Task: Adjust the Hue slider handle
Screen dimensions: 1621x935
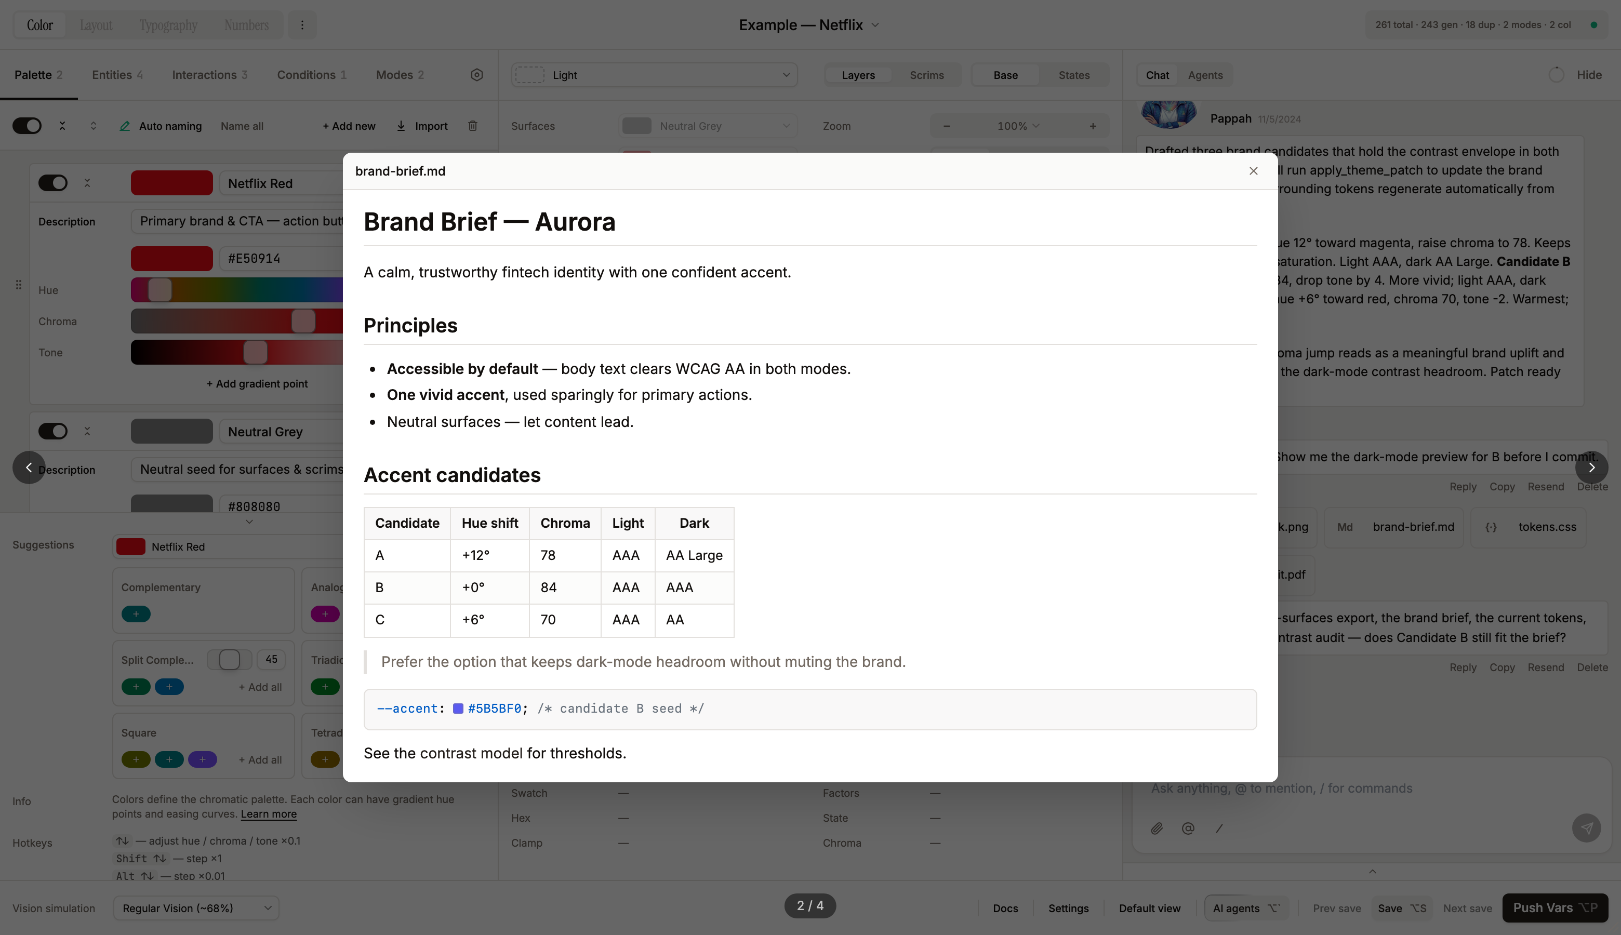Action: coord(160,290)
